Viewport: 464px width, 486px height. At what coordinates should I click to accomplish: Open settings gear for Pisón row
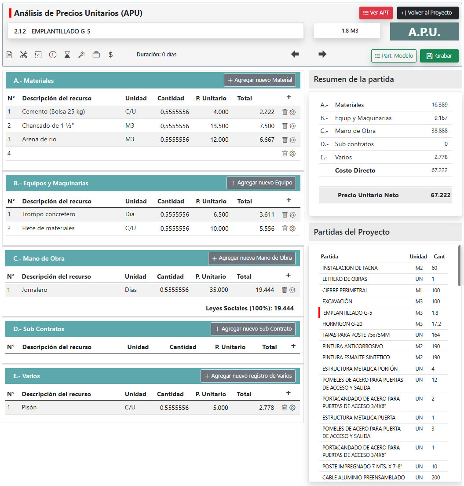(292, 408)
